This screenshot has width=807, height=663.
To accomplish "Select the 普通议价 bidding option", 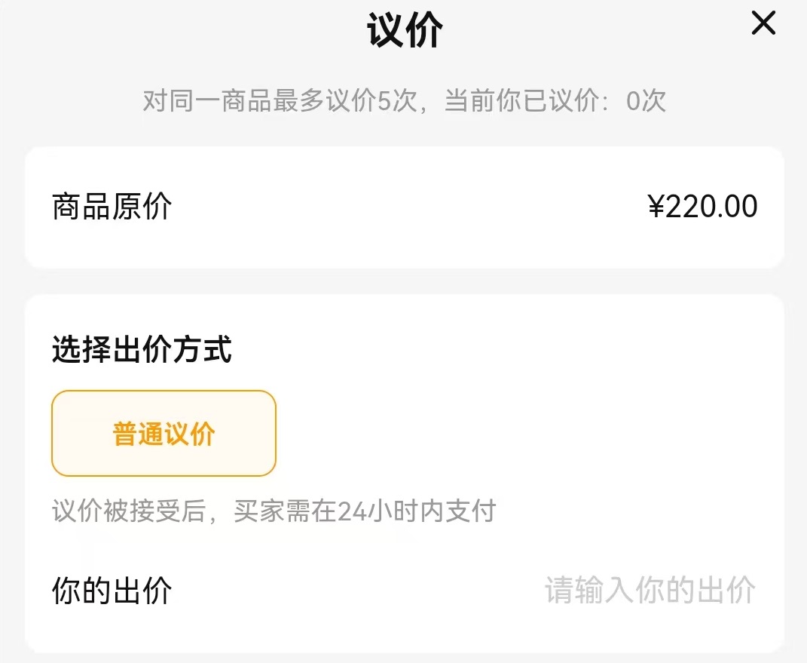I will click(x=164, y=434).
